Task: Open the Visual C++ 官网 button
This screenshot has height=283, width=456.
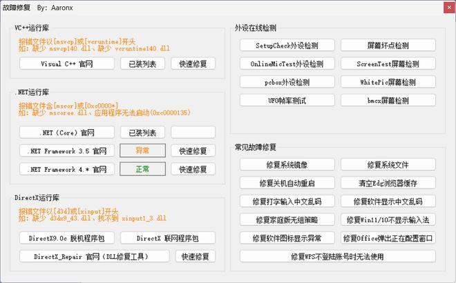Action: [67, 64]
